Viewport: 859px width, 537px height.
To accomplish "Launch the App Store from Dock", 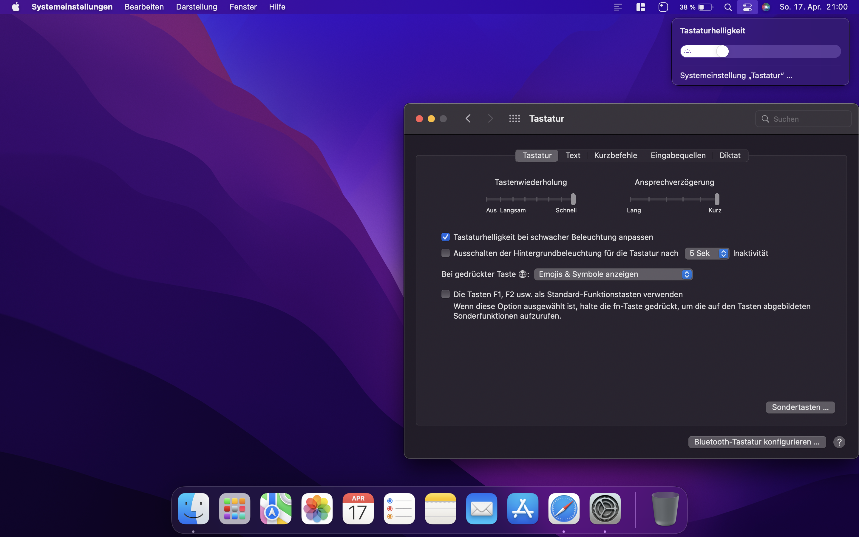I will 523,509.
